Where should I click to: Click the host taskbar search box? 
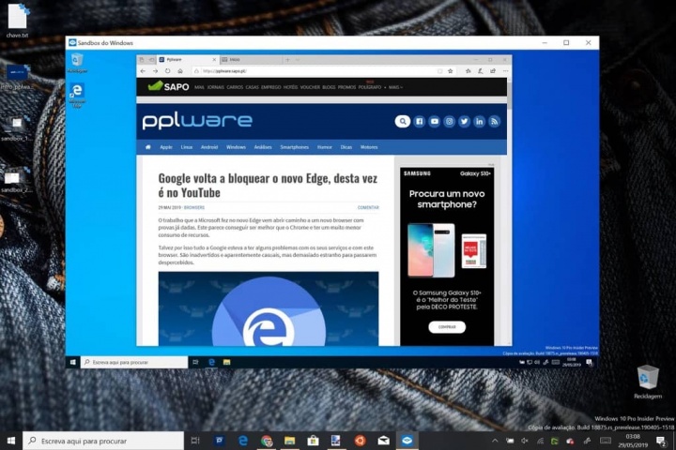[103, 440]
